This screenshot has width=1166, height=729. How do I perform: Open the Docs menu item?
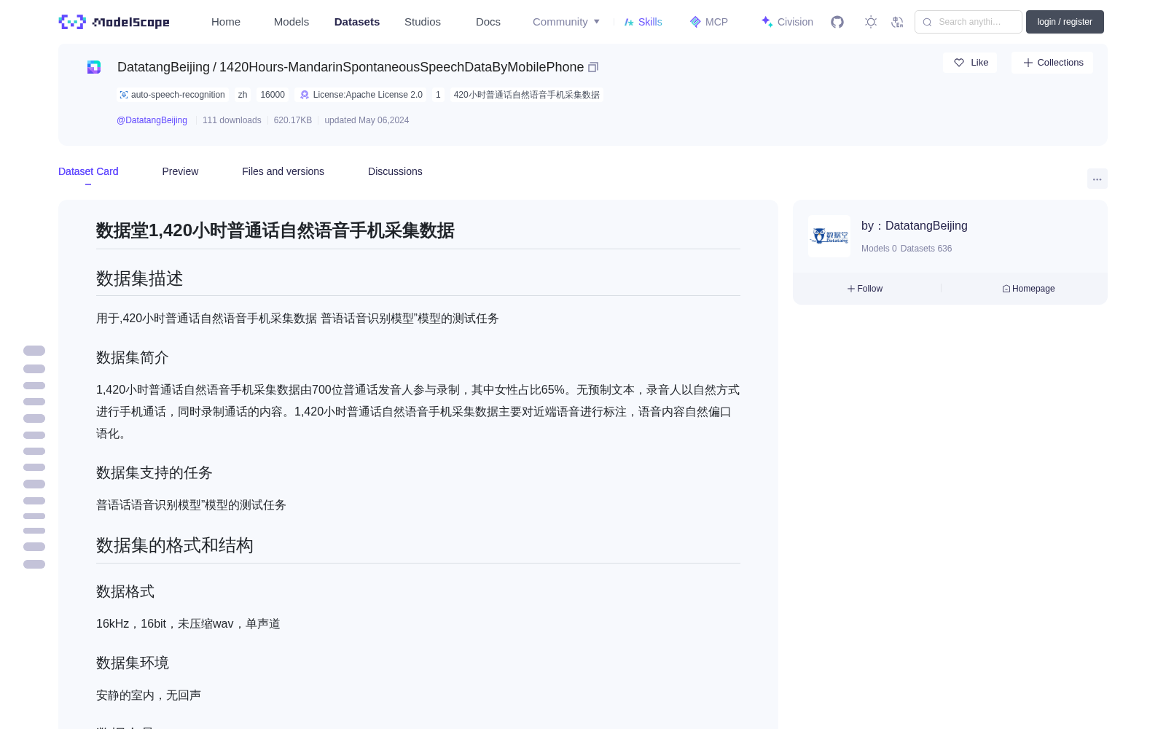tap(488, 22)
